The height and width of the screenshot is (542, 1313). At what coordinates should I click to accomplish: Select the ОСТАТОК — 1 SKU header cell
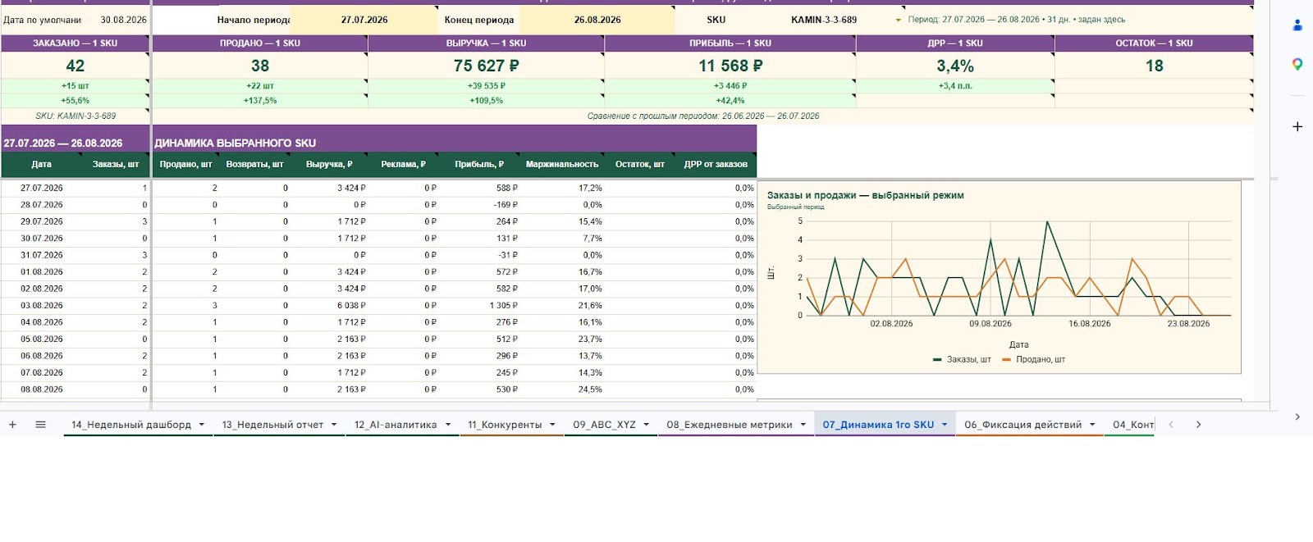click(x=1154, y=43)
